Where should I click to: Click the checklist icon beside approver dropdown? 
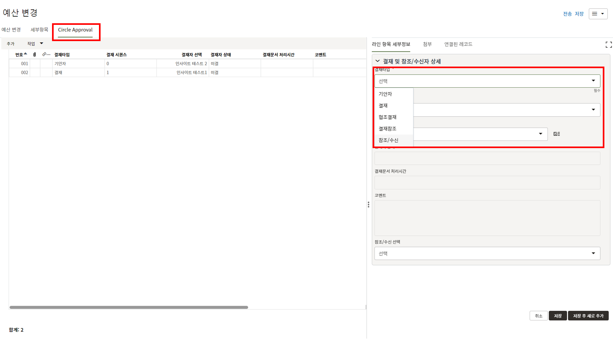tap(556, 134)
